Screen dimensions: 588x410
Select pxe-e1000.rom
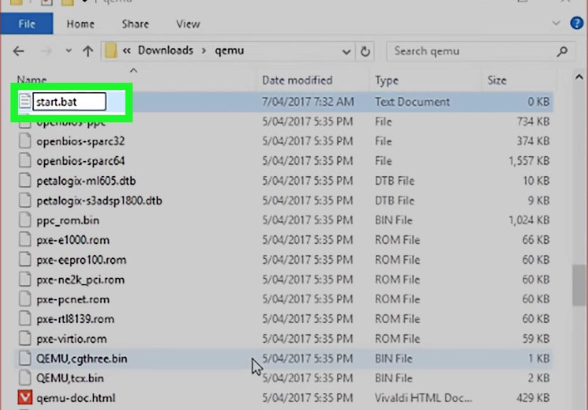click(x=73, y=240)
